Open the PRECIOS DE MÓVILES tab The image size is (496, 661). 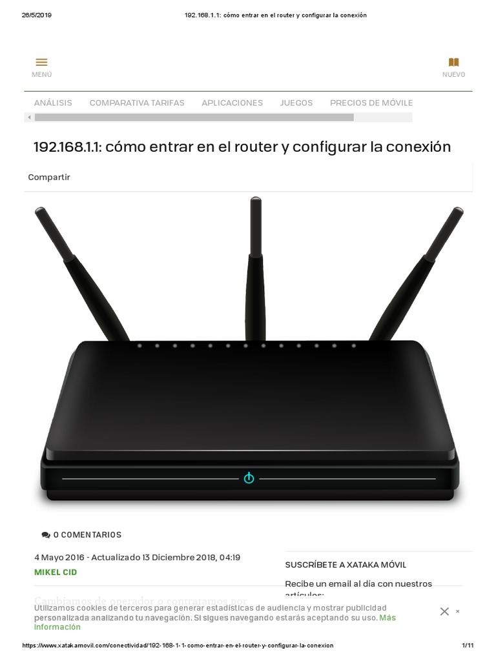(x=371, y=103)
